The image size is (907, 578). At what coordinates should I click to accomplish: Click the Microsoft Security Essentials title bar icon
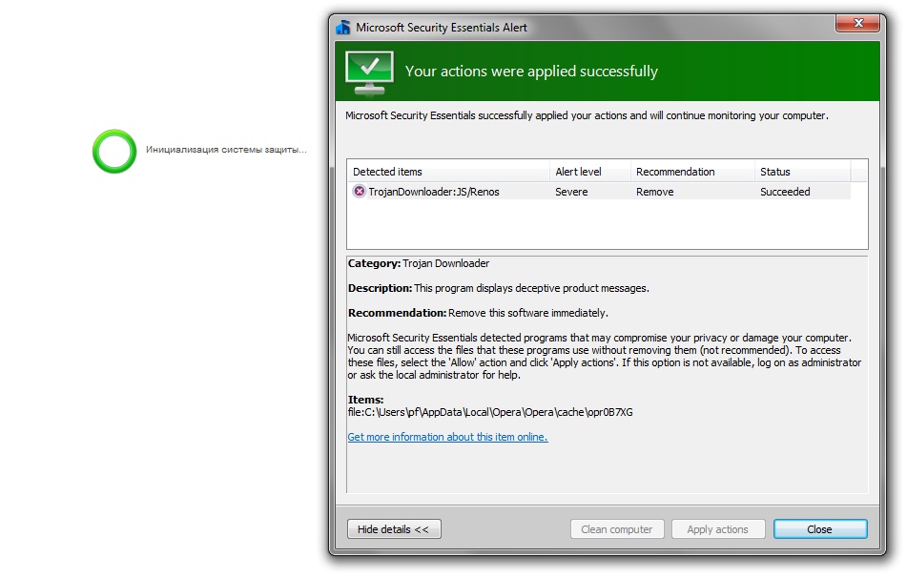click(x=343, y=28)
